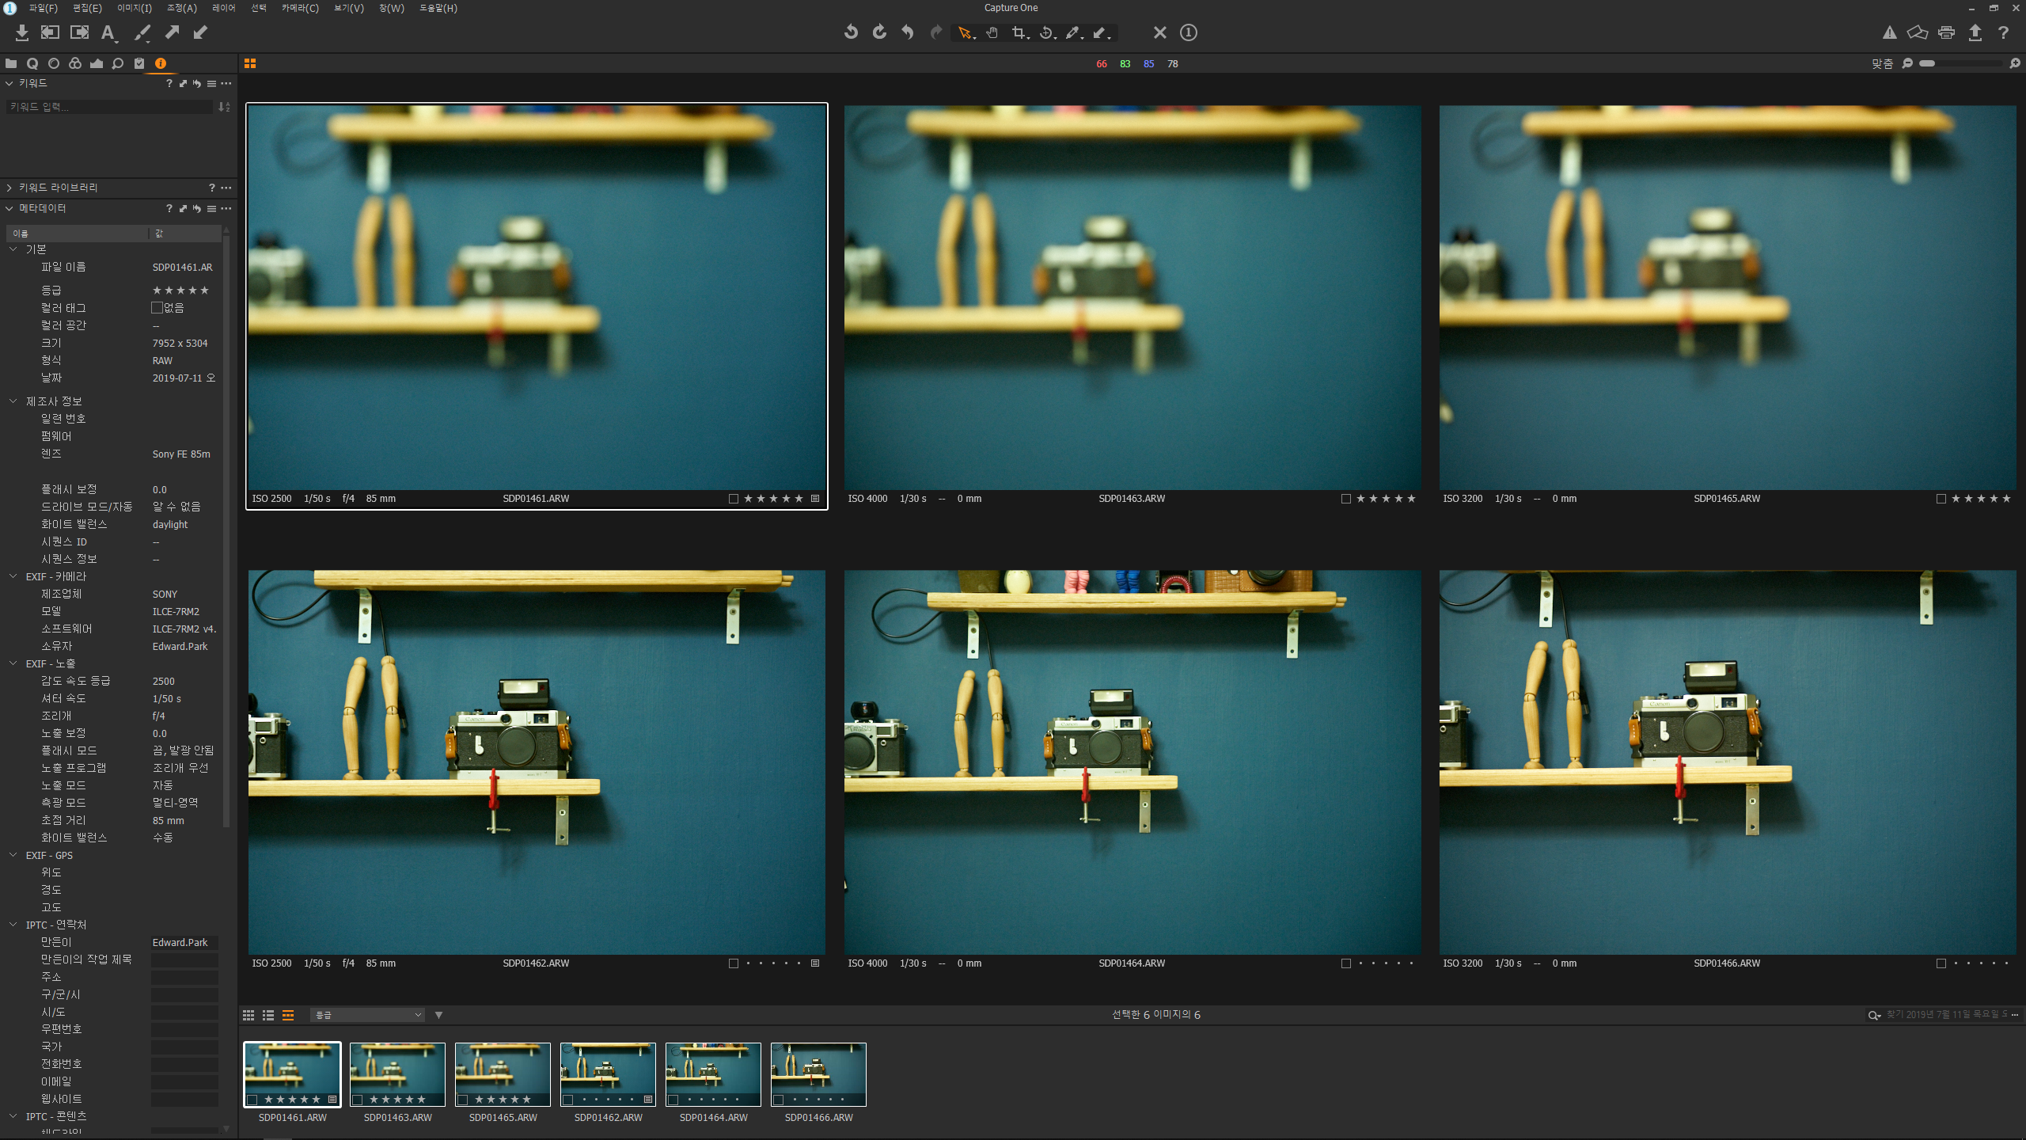The width and height of the screenshot is (2026, 1140).
Task: Click the Import images download icon
Action: click(22, 32)
